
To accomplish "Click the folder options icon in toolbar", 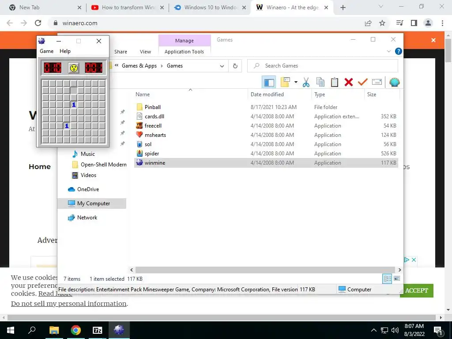I will (285, 83).
